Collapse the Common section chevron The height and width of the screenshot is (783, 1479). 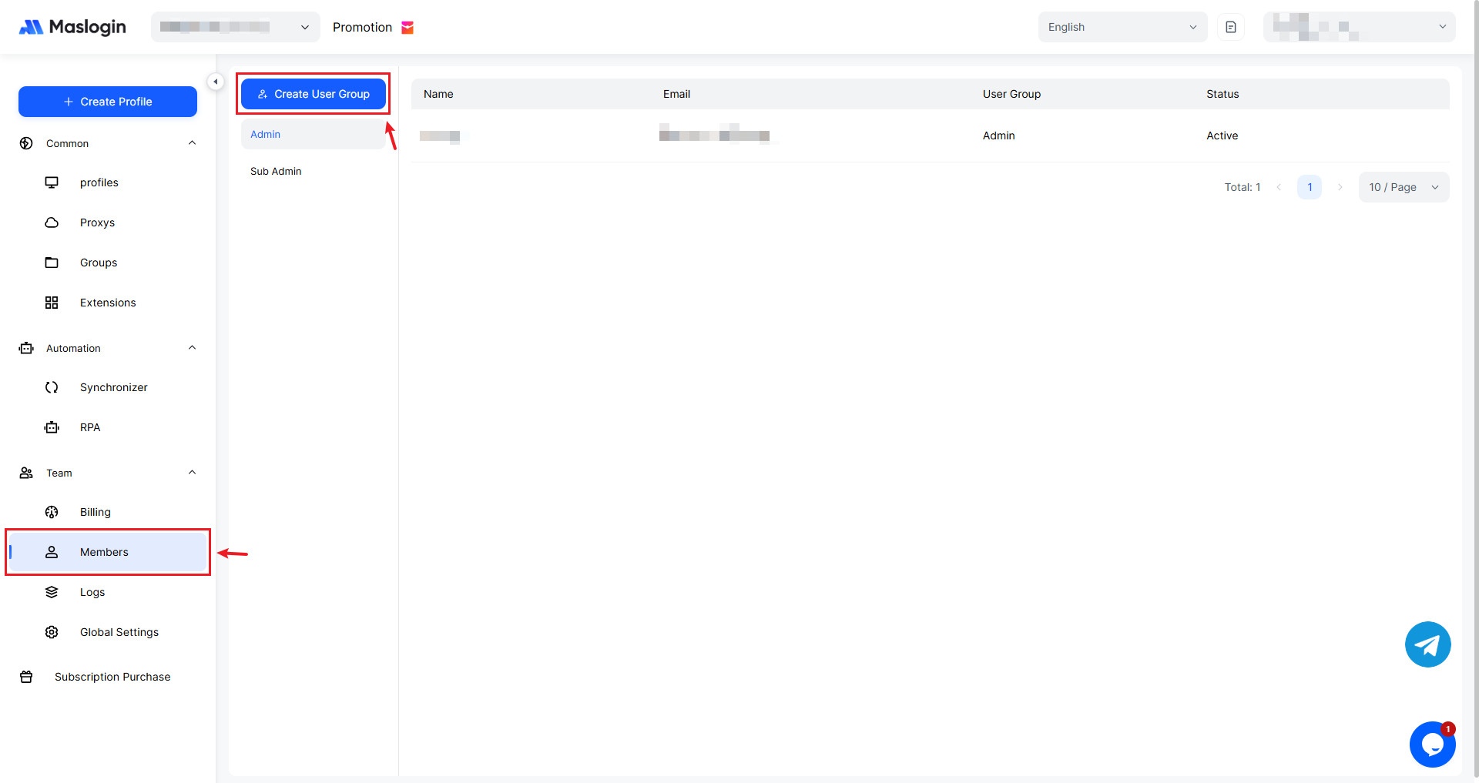coord(192,143)
